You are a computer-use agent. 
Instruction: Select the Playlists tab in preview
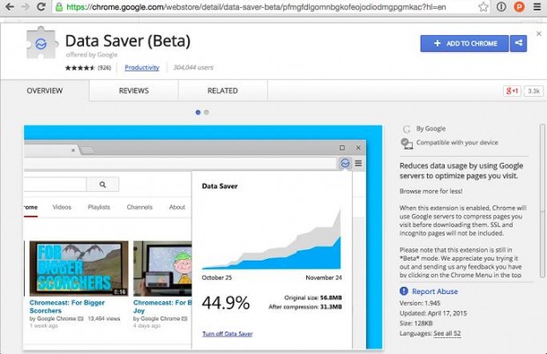click(99, 207)
